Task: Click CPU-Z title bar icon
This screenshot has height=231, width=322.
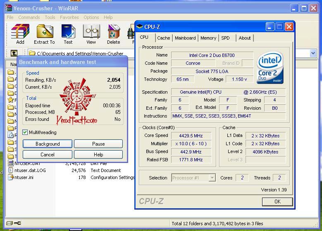Action: tap(140, 26)
